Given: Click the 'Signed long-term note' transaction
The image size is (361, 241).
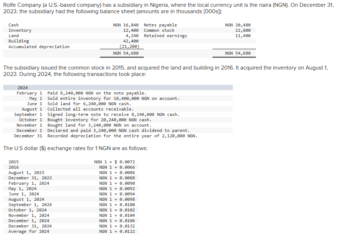Looking at the screenshot, I should 114,114.
